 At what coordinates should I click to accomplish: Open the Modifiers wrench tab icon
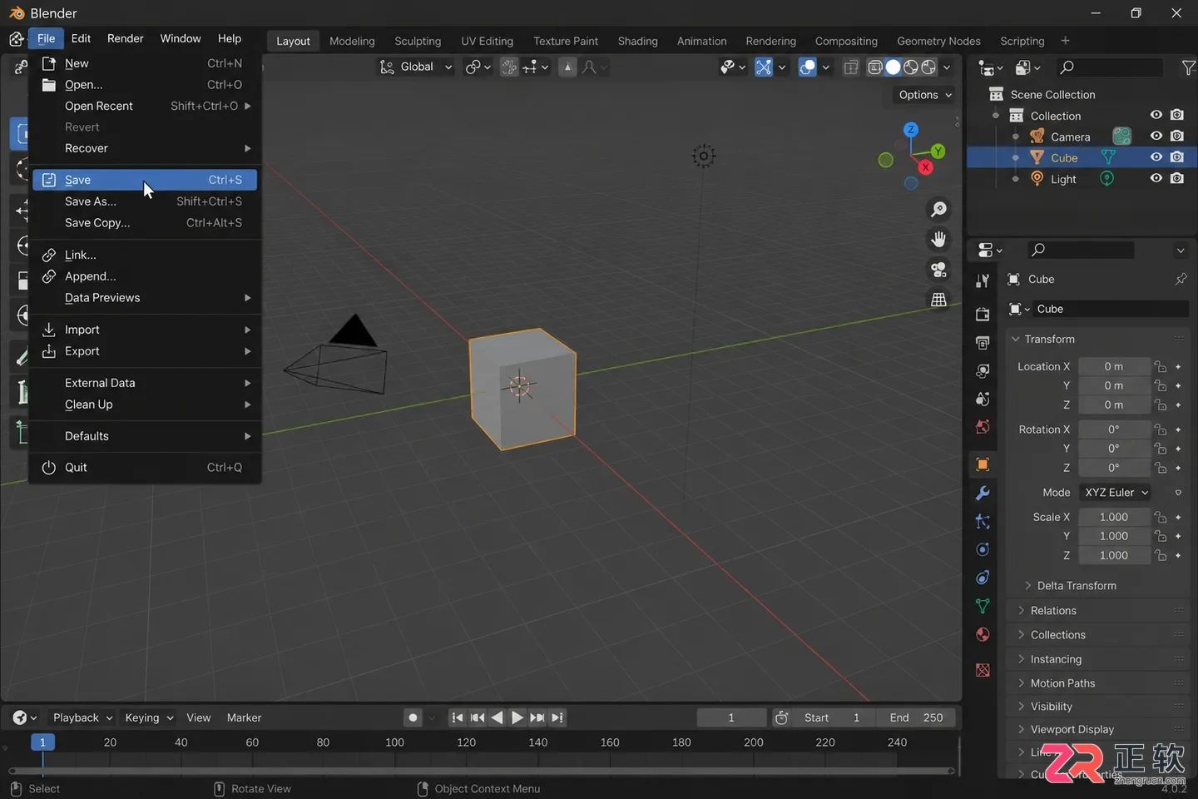(x=983, y=493)
